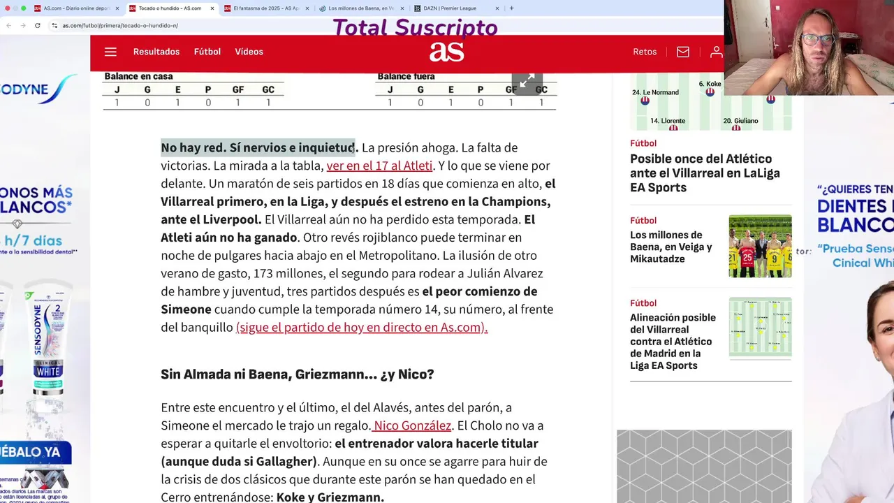The image size is (894, 503).
Task: Open site information icon in address bar
Action: point(54,25)
